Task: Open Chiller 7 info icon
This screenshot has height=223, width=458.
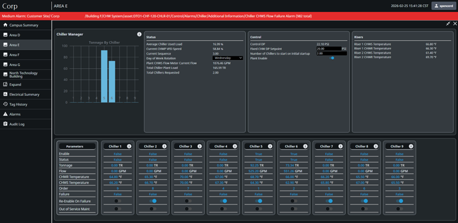Action: 341,146
